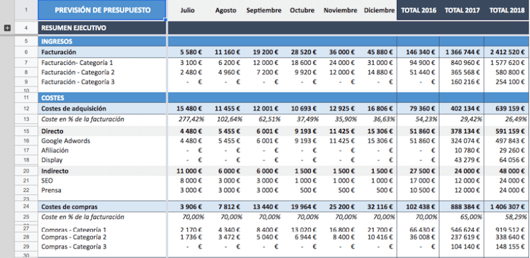The width and height of the screenshot is (530, 258).
Task: Select TOTAL 2016 percentage cell 54,23%
Action: 426,119
